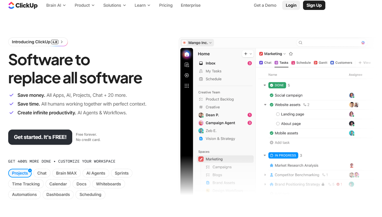
Task: Click the Get a Demo link
Action: [x=265, y=5]
